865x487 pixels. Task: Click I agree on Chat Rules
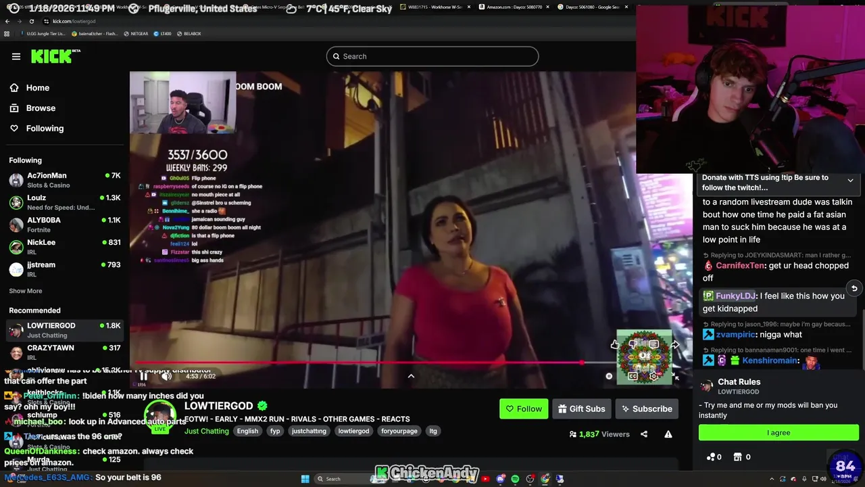(x=778, y=433)
